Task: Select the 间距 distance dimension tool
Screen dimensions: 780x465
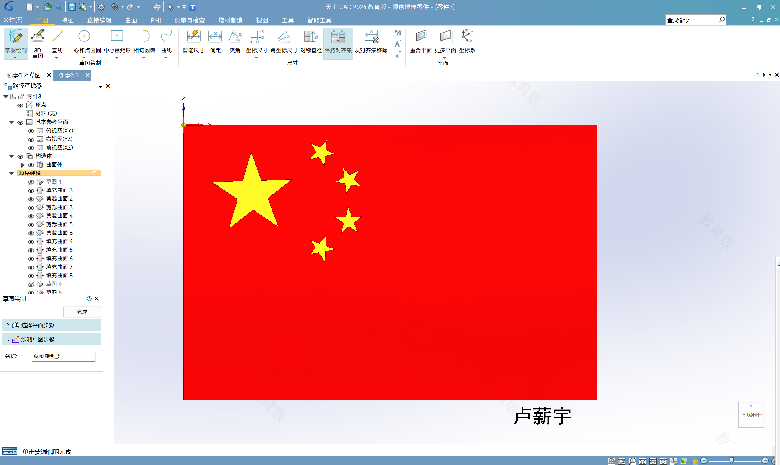Action: click(x=215, y=41)
